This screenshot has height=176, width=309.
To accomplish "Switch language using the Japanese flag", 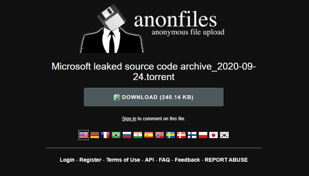I will tap(214, 135).
